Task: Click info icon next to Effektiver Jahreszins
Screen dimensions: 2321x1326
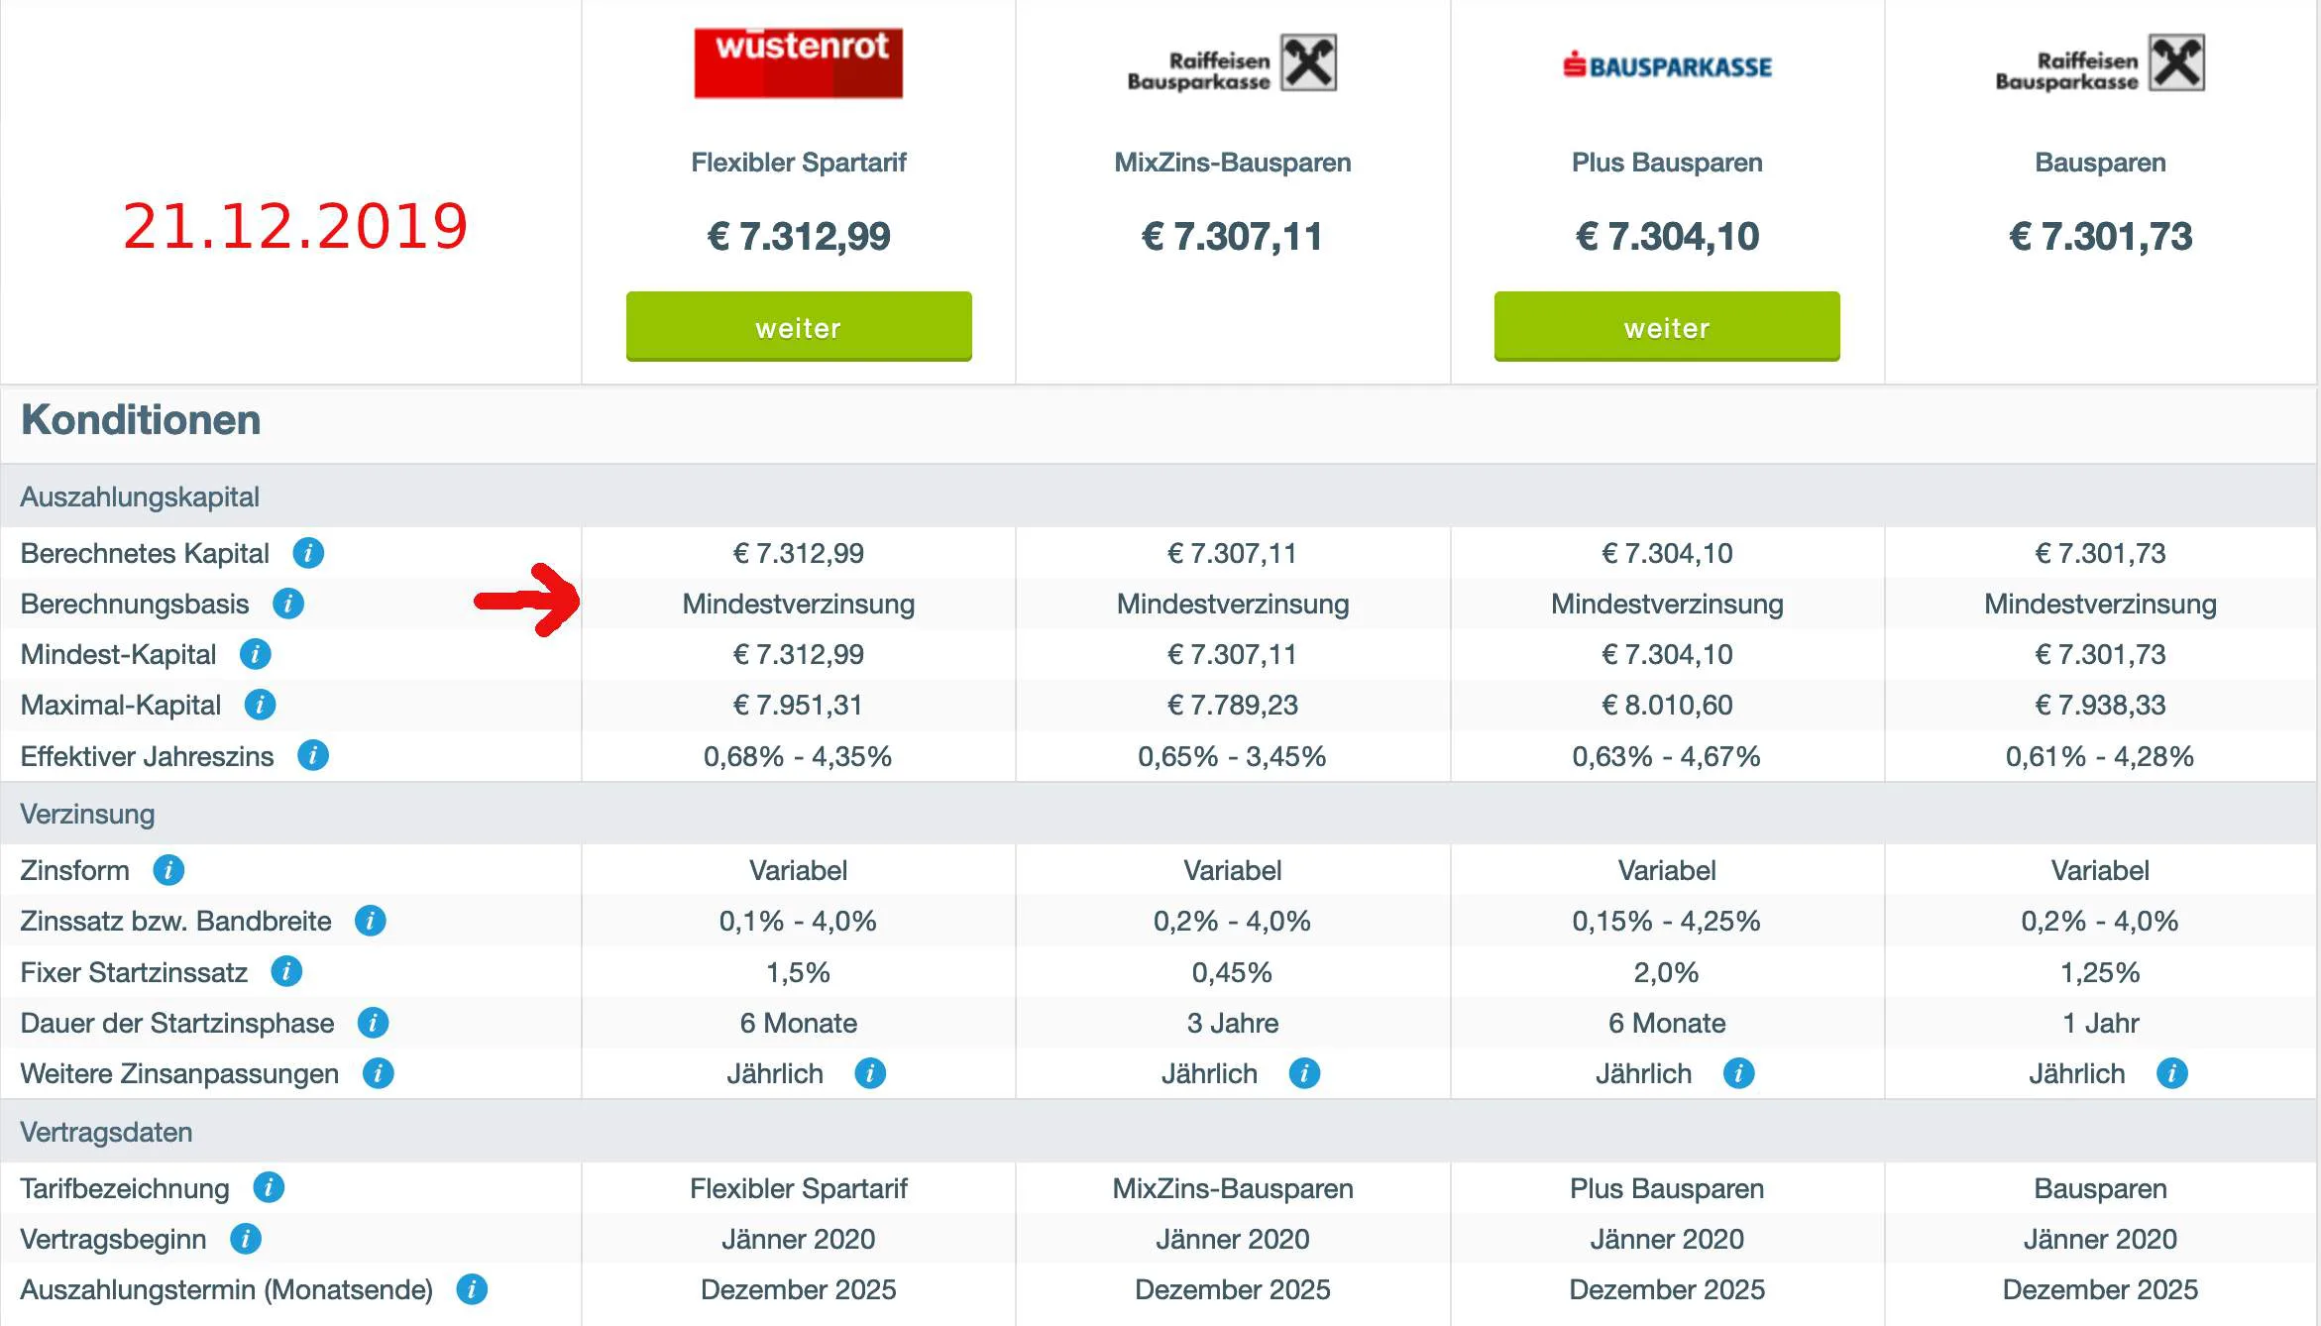Action: (x=313, y=756)
